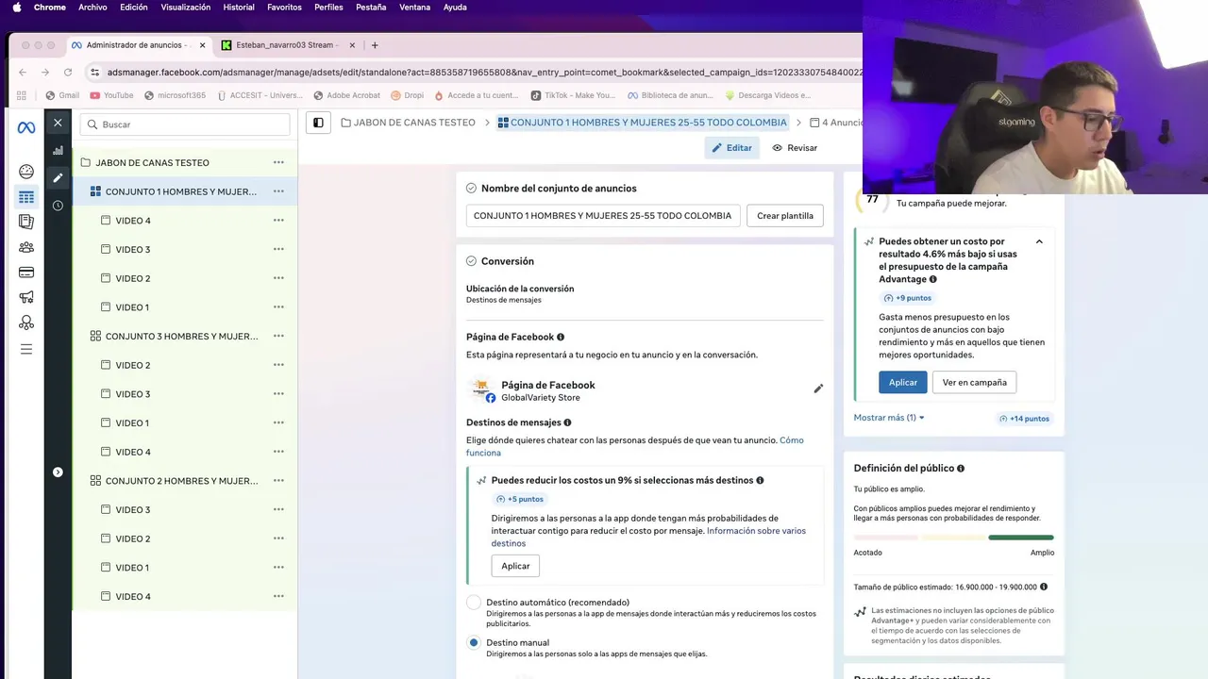Reload the page in Chrome
The height and width of the screenshot is (679, 1208).
point(68,72)
